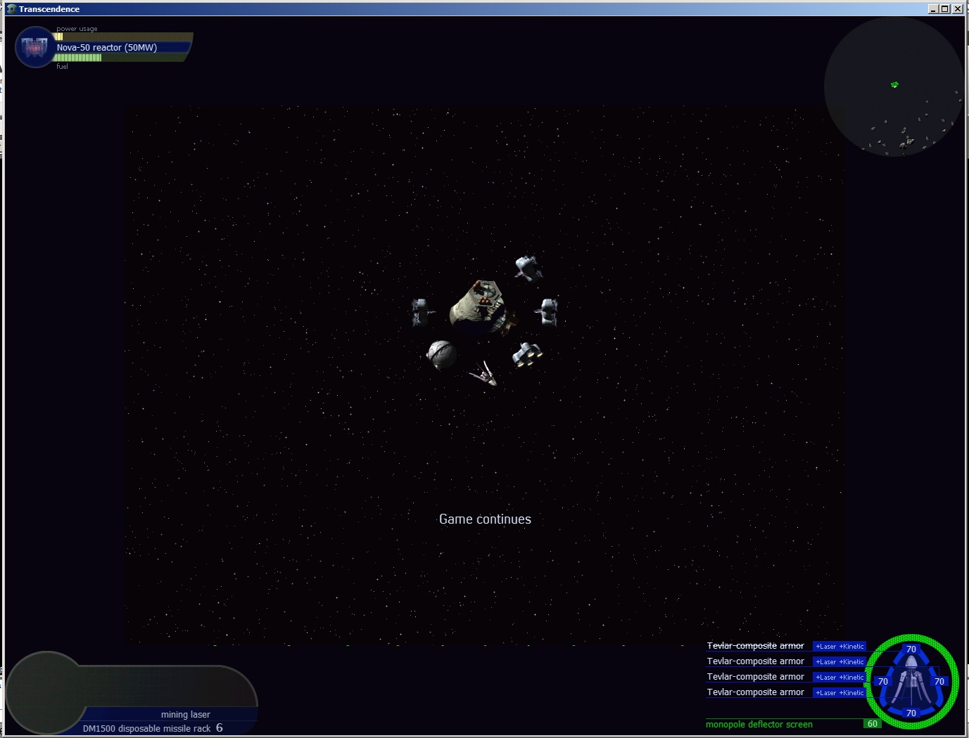Click the bottommost Tevlar-composite armor entry

point(755,692)
